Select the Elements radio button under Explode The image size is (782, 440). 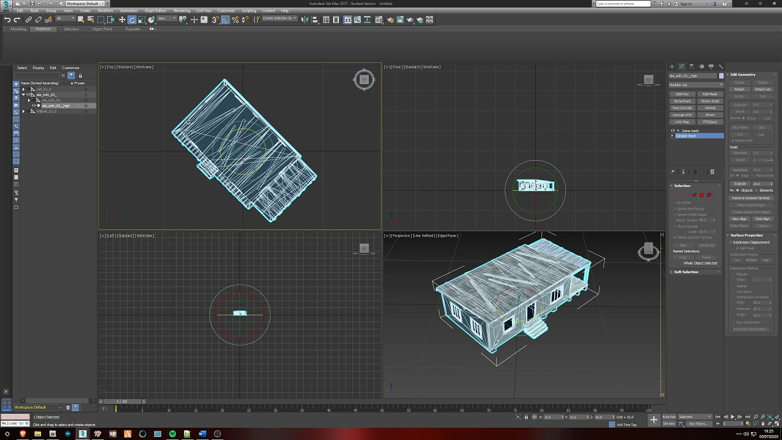[756, 191]
